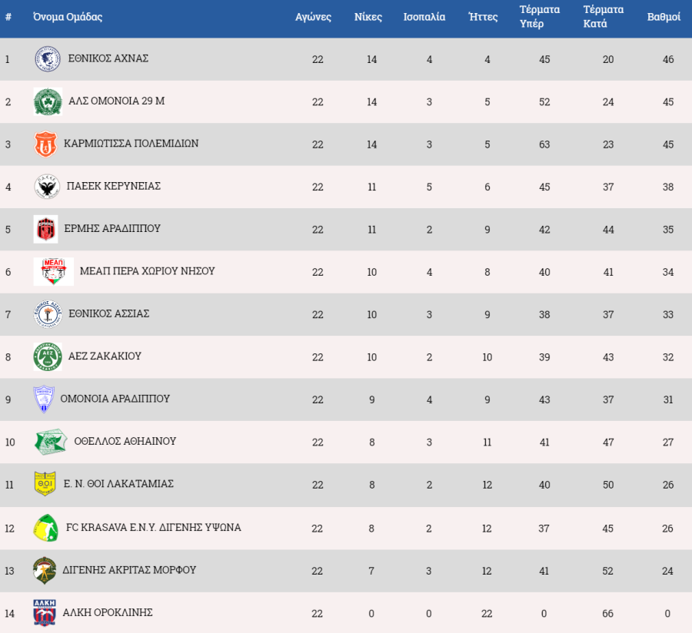
Task: Click ΠΑΕΕΚ ΚΕΡΥΝΕΙΑΣ points value 38
Action: (x=668, y=187)
